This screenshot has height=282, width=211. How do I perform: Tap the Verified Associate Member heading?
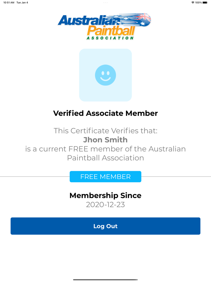tap(105, 113)
